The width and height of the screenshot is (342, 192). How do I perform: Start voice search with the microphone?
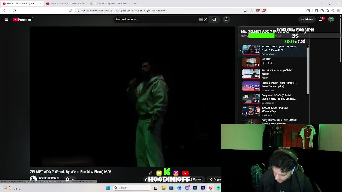tap(226, 19)
